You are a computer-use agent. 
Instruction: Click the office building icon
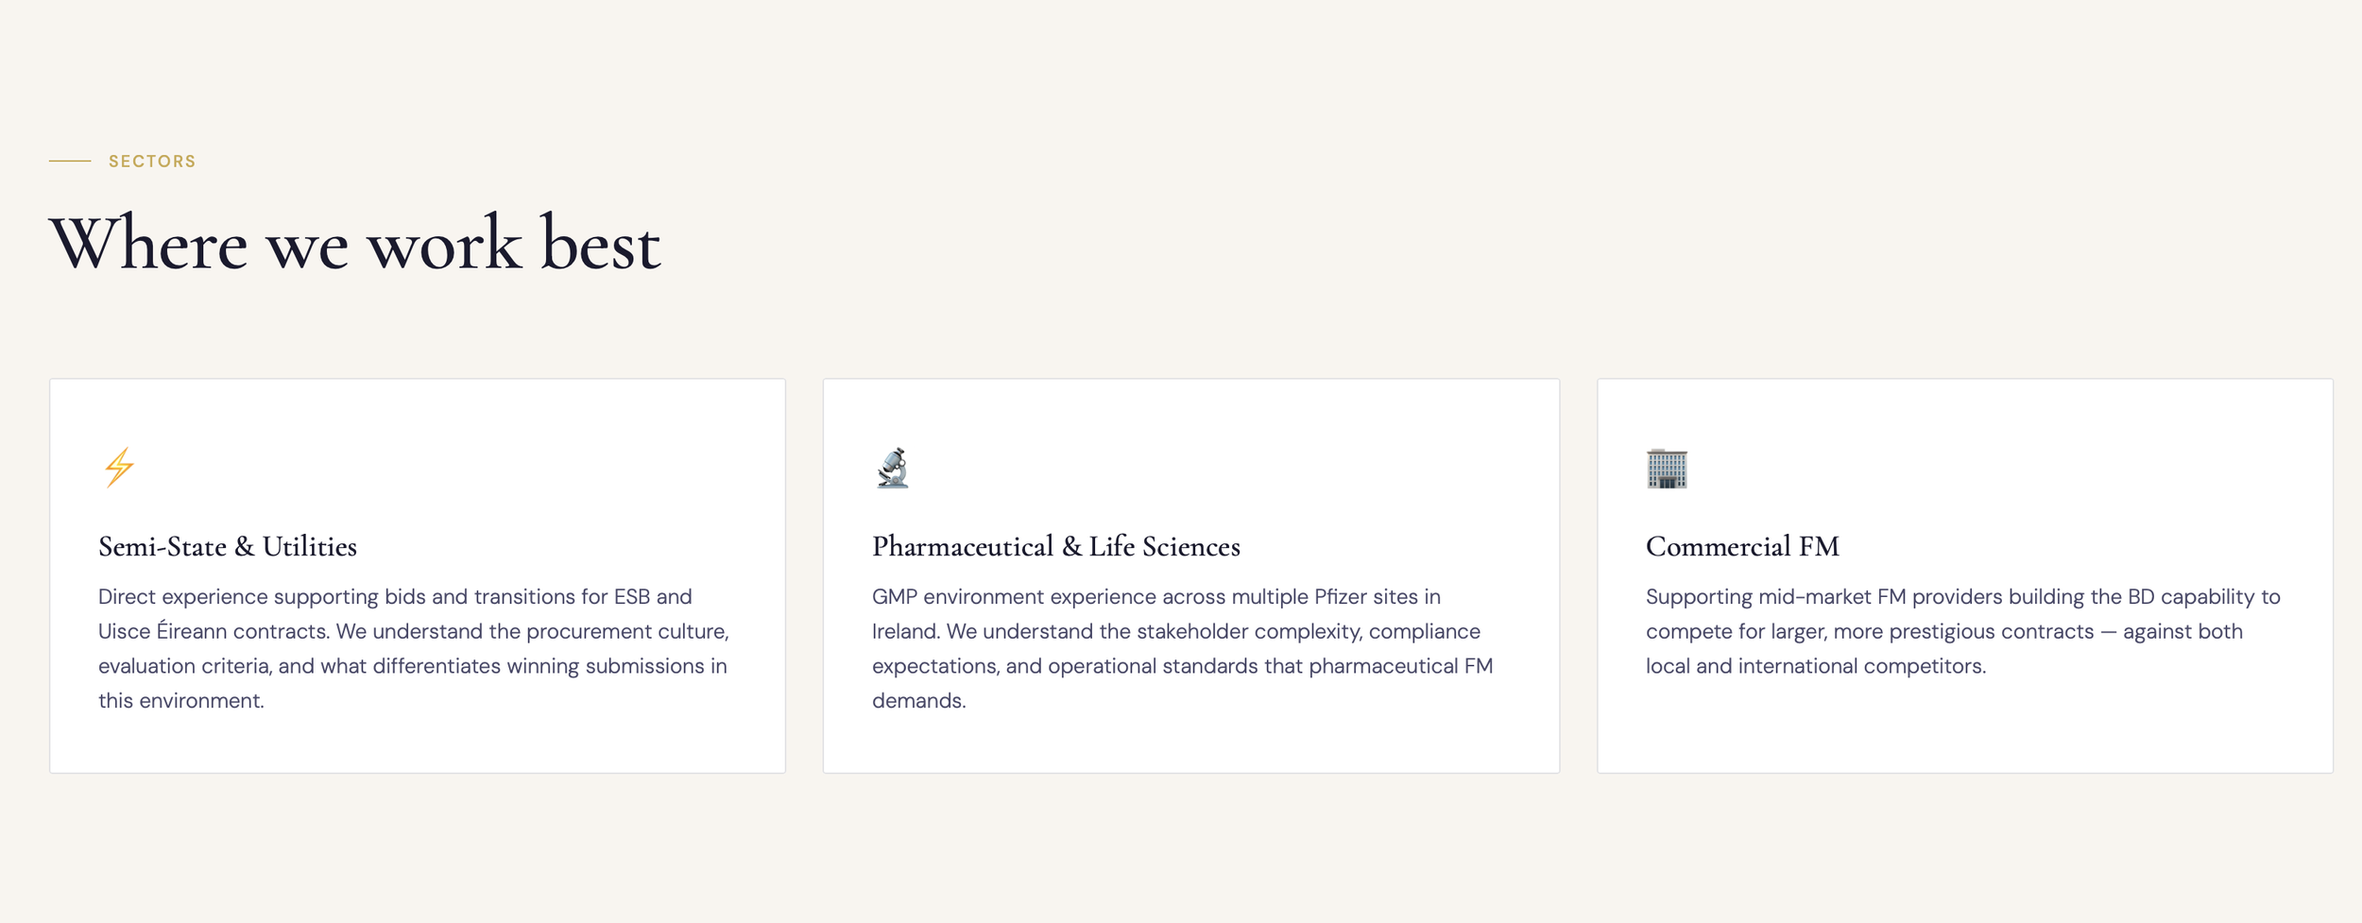1667,469
